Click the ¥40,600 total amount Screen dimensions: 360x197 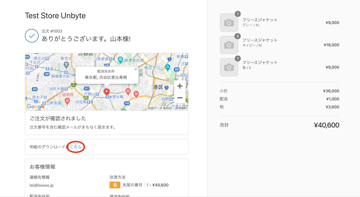point(326,125)
